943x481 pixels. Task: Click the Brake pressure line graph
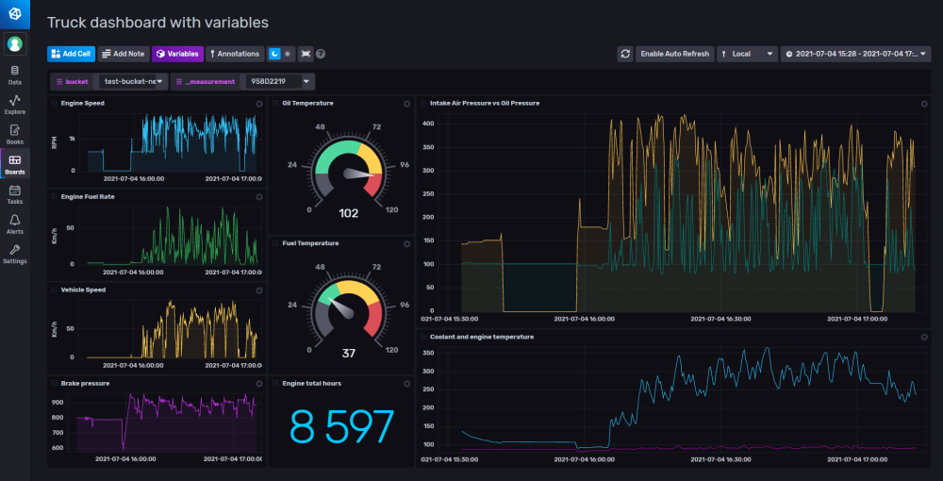(167, 422)
